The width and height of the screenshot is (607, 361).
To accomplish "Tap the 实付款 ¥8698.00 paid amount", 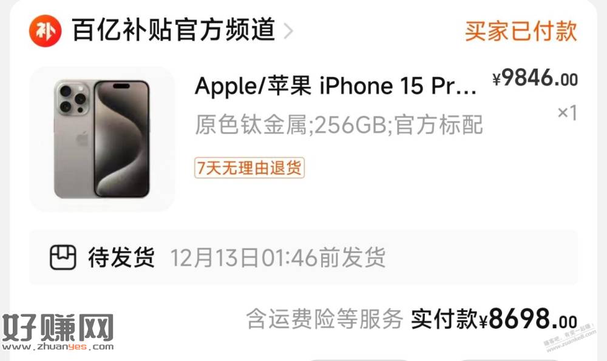I will click(x=494, y=319).
